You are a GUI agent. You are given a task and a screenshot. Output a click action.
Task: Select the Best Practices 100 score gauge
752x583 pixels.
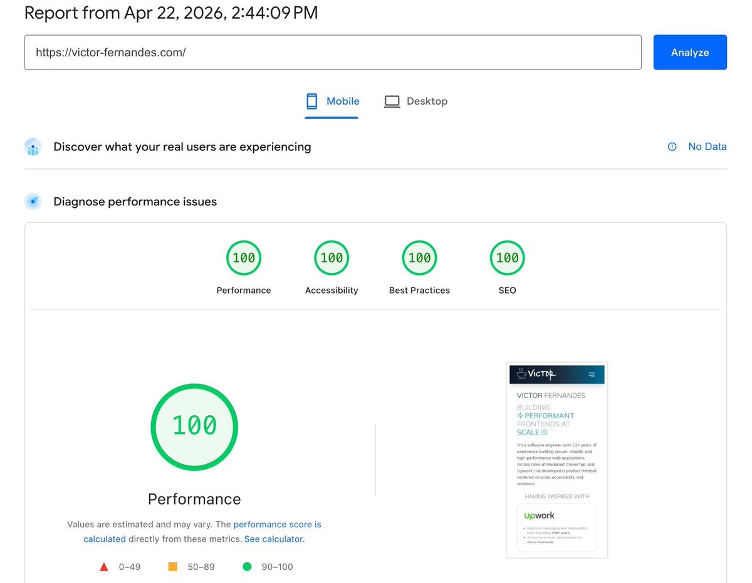click(419, 258)
